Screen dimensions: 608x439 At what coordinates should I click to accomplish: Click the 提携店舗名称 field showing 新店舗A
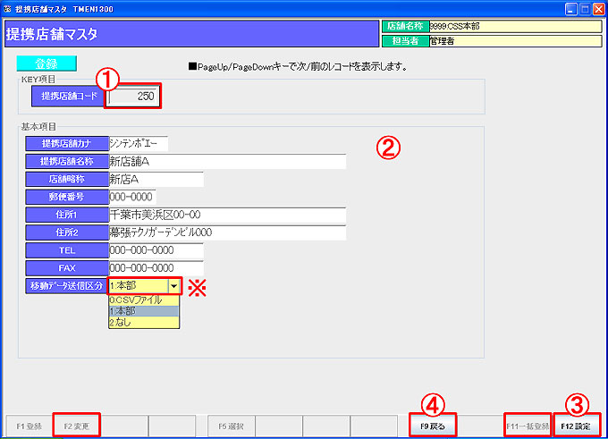[x=227, y=161]
